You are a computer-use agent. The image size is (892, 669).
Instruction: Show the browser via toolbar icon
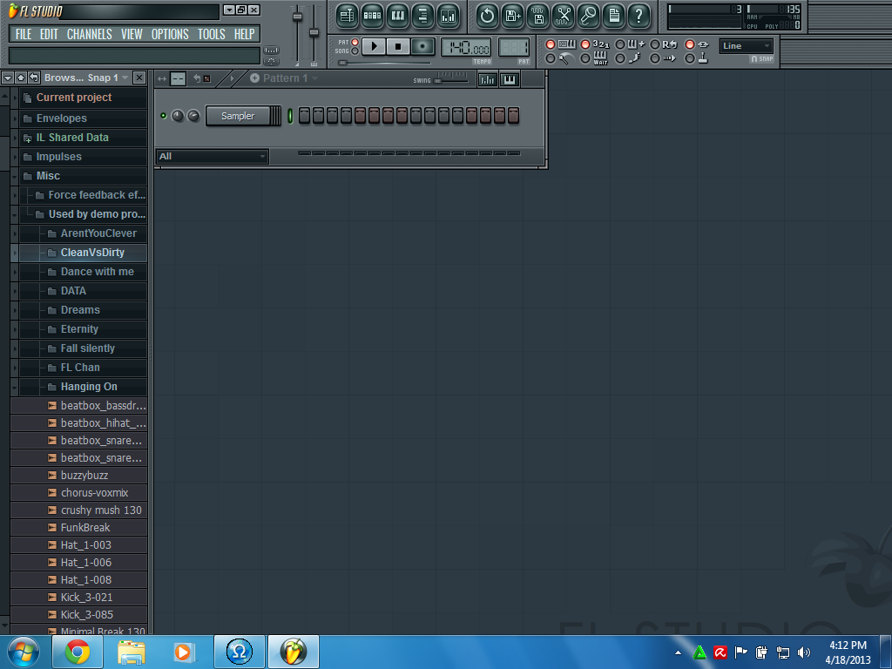(422, 16)
